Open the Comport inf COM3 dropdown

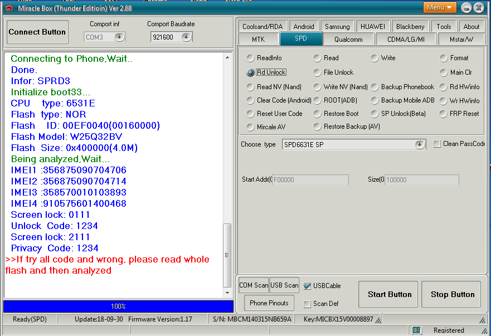tap(119, 37)
